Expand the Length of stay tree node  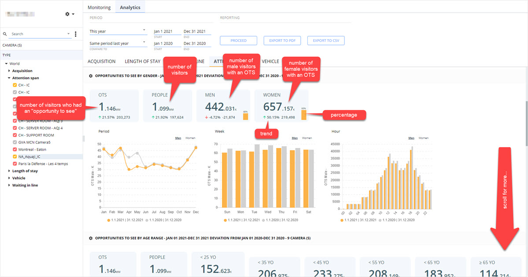[x=9, y=171]
